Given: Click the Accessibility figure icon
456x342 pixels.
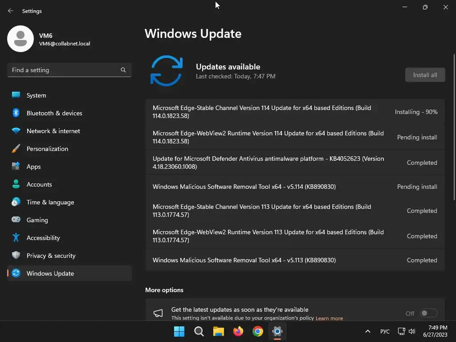Looking at the screenshot, I should [x=16, y=238].
